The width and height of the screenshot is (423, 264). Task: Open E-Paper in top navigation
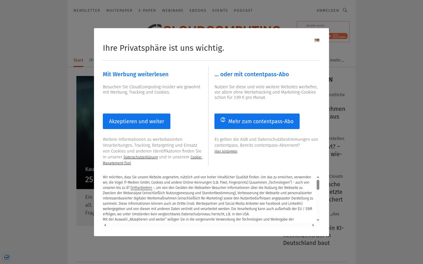[x=147, y=10]
